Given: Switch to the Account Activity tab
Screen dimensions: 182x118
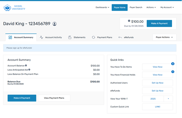Looking at the screenshot, I should point(51,38).
